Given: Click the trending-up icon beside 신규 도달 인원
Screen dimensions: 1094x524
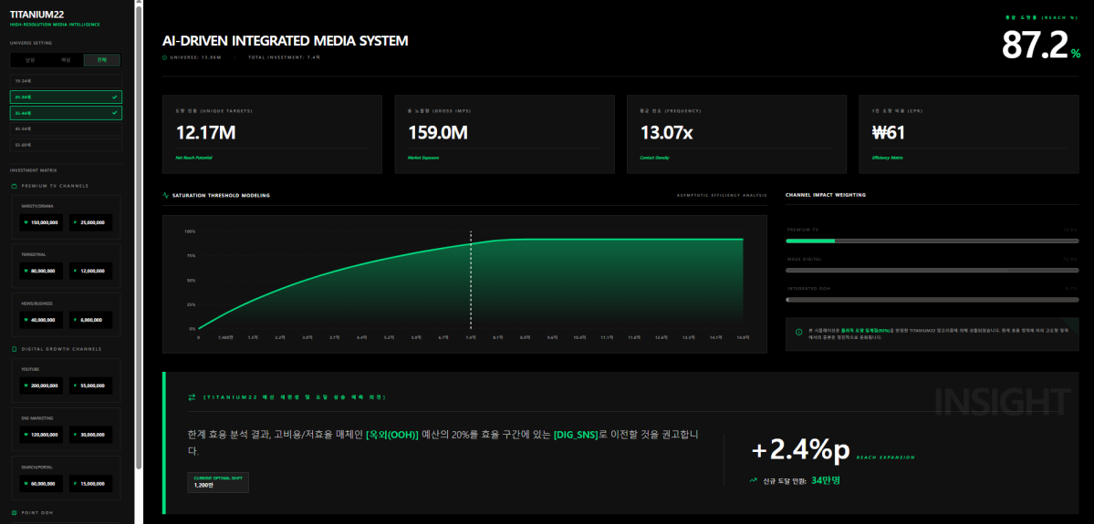Looking at the screenshot, I should point(754,479).
